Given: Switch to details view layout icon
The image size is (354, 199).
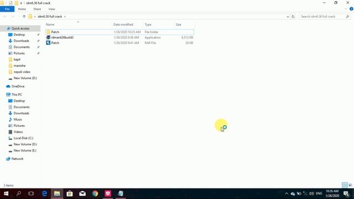Looking at the screenshot, I should [x=345, y=185].
